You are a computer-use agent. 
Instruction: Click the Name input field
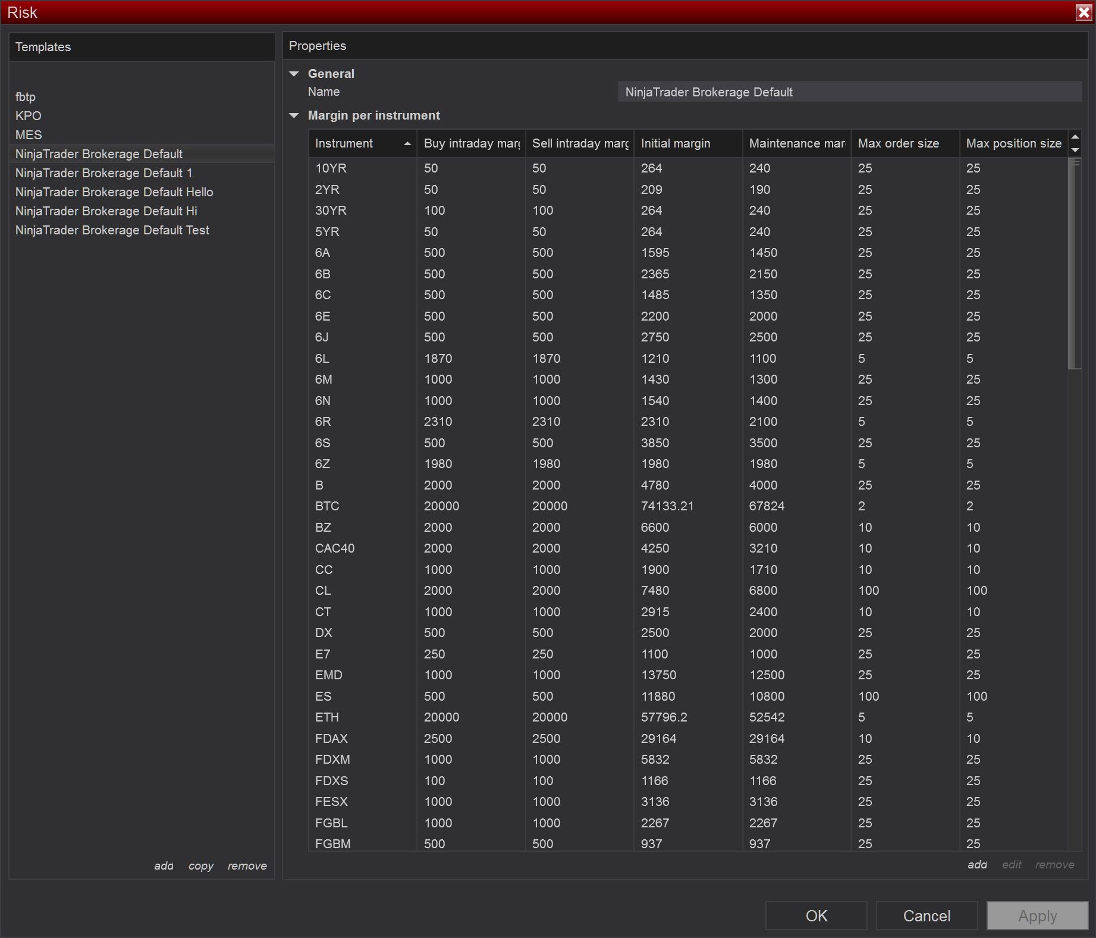(849, 92)
